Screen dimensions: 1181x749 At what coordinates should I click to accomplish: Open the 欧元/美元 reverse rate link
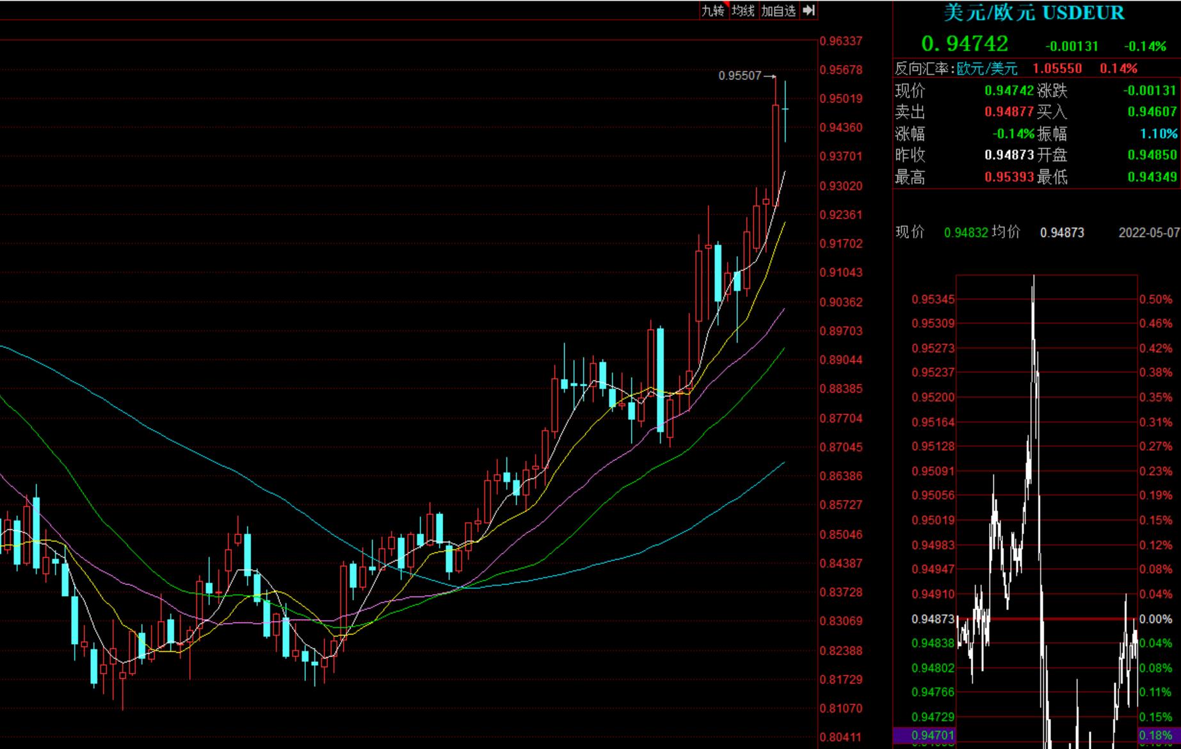987,68
